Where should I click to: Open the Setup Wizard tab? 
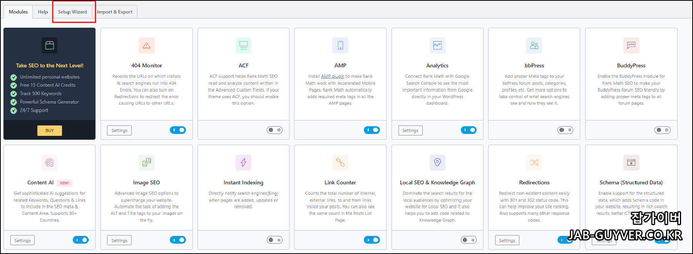pyautogui.click(x=72, y=12)
